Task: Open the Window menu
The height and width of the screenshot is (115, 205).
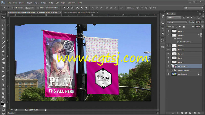Action: point(71,3)
